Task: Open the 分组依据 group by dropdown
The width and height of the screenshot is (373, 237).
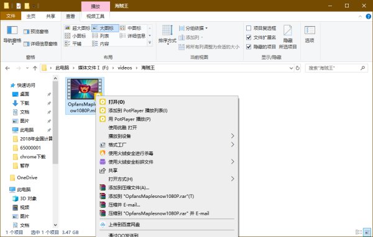Action: coord(193,28)
